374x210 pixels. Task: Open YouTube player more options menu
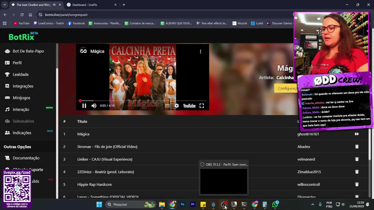coord(200,51)
